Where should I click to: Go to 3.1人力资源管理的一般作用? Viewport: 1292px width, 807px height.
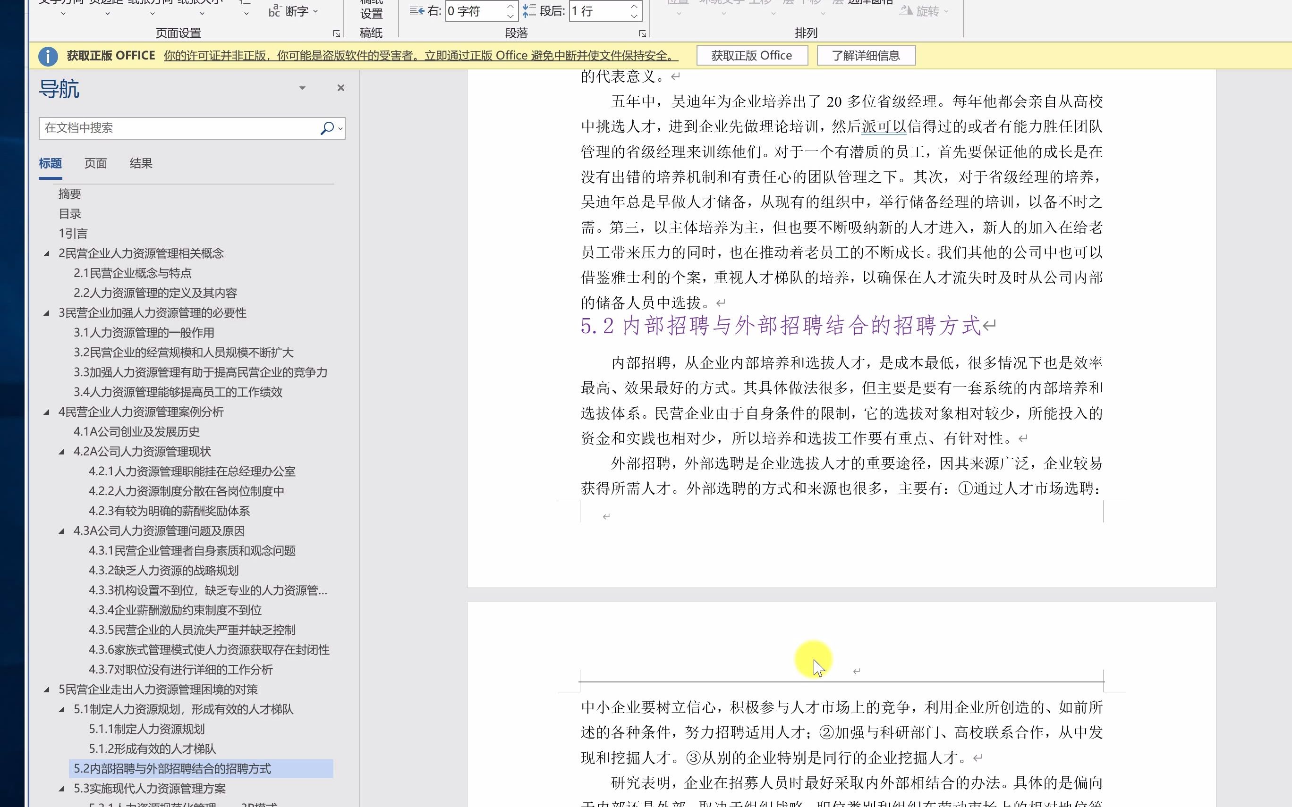[144, 333]
